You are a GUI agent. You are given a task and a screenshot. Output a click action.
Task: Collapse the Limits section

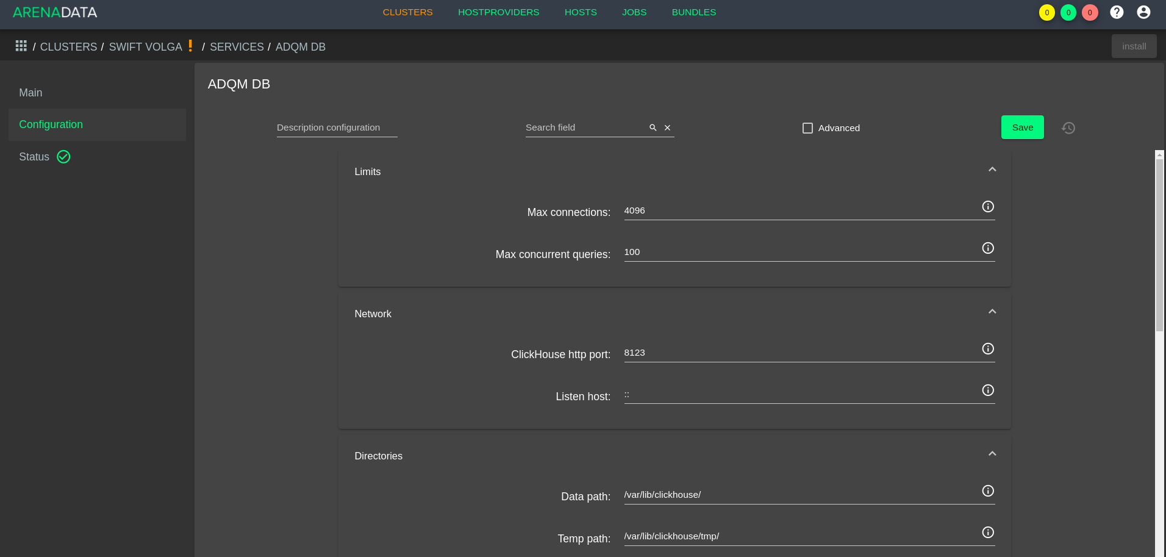point(992,170)
